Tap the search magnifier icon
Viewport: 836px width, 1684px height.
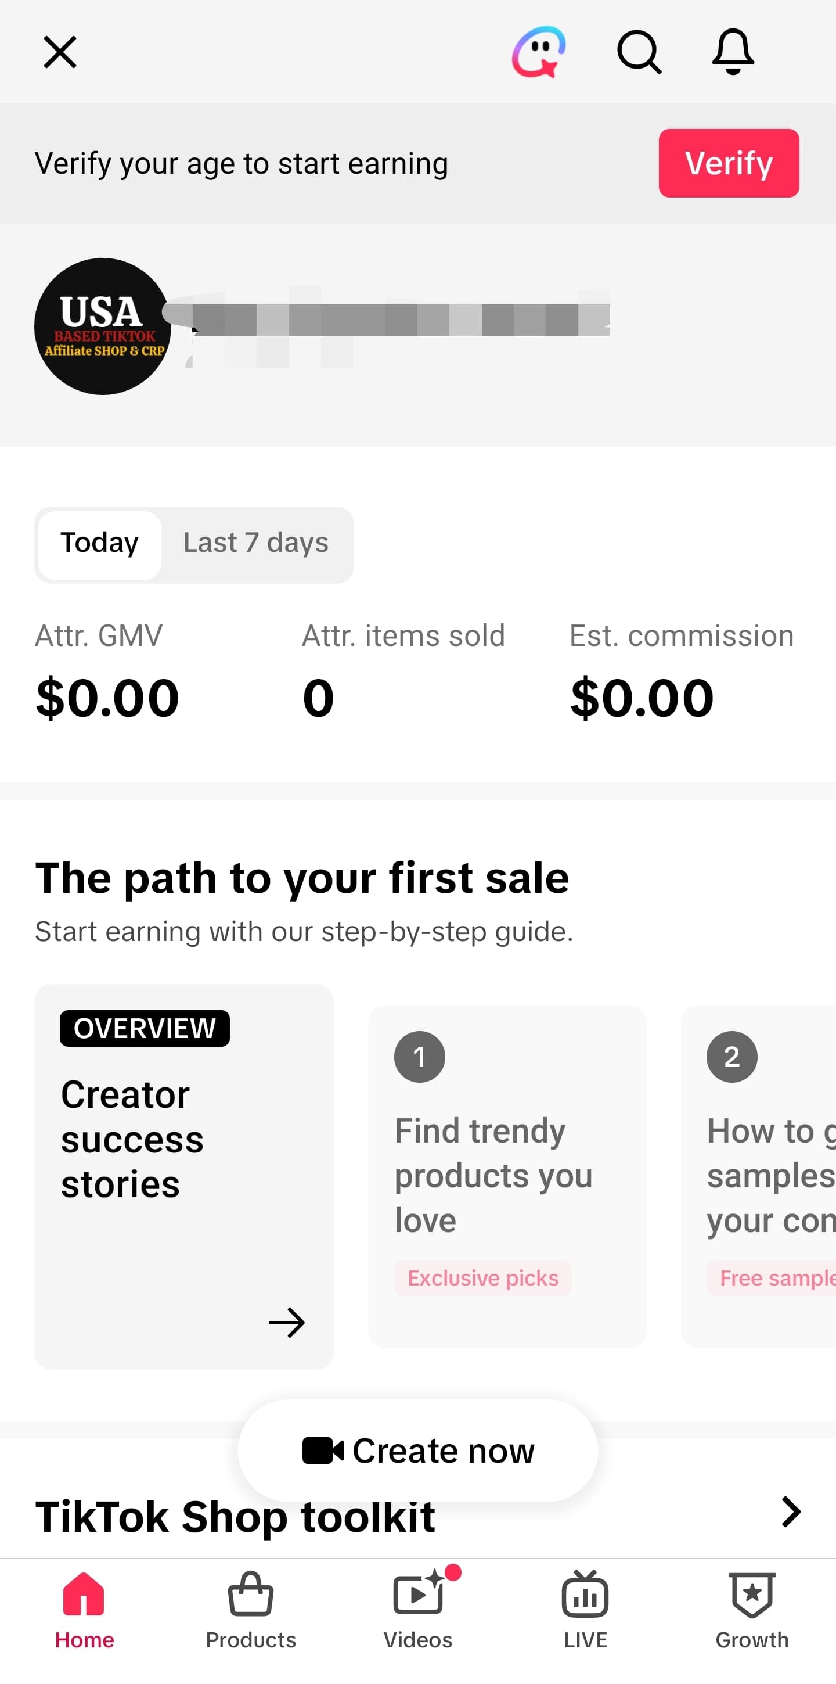(639, 52)
